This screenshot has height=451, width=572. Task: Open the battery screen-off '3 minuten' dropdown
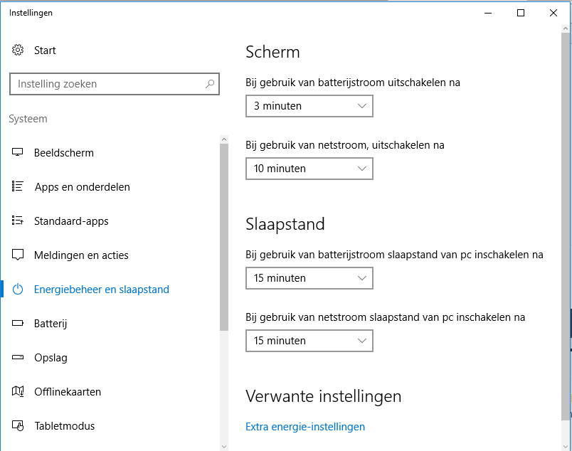(x=309, y=106)
